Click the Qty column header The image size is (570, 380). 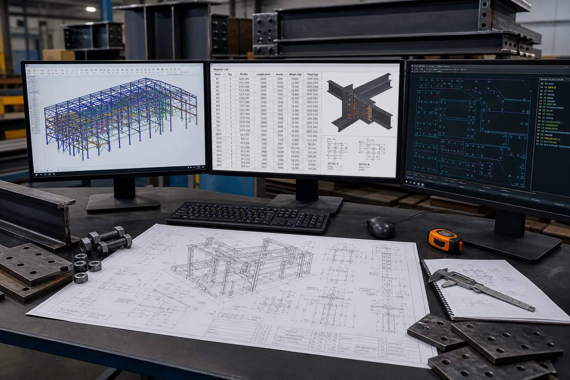[230, 74]
